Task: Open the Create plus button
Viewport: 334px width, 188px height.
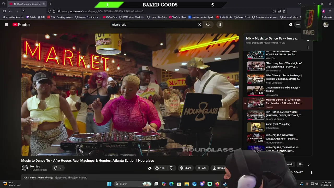Action: pos(298,25)
